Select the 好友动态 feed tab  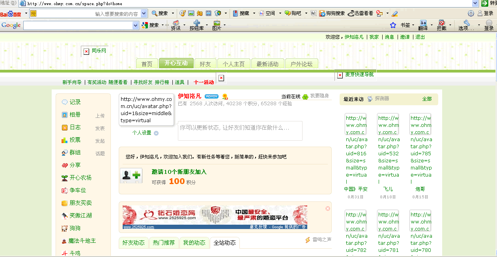pos(133,243)
